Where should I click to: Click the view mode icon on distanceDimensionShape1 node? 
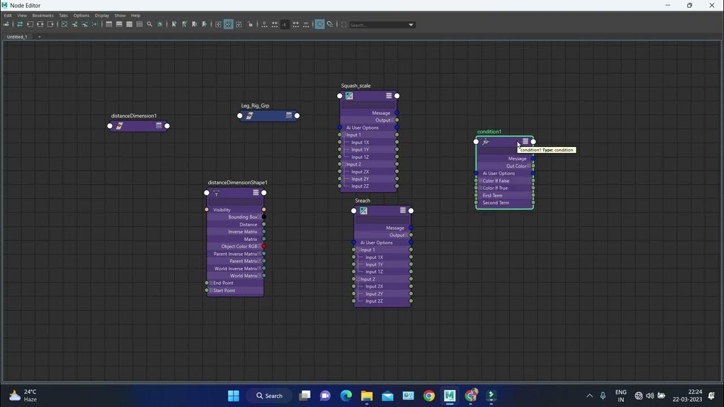pos(256,192)
